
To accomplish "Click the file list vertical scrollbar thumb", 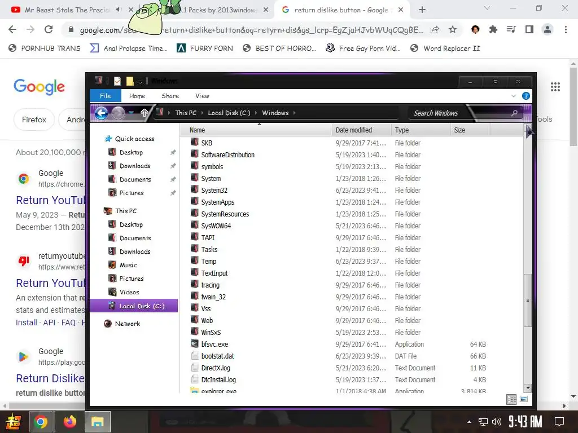I will tap(528, 300).
